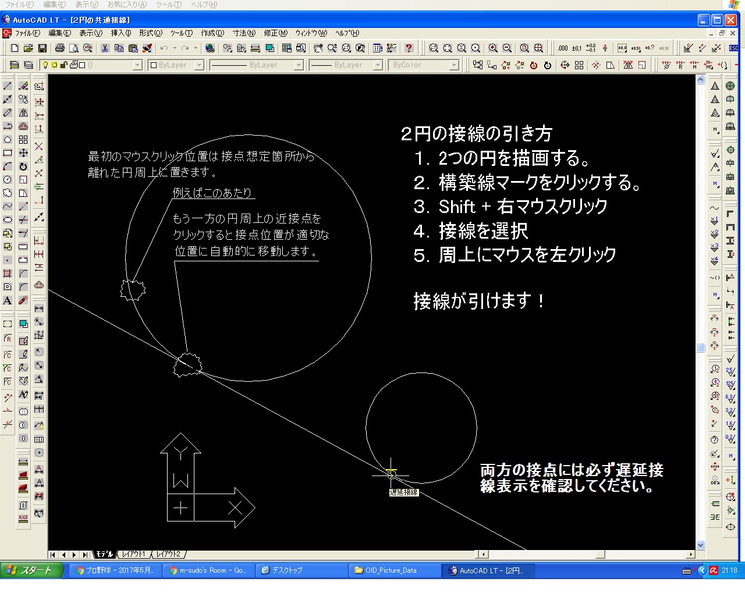Screen dimensions: 745x596
Task: Save the current drawing
Action: (x=42, y=48)
